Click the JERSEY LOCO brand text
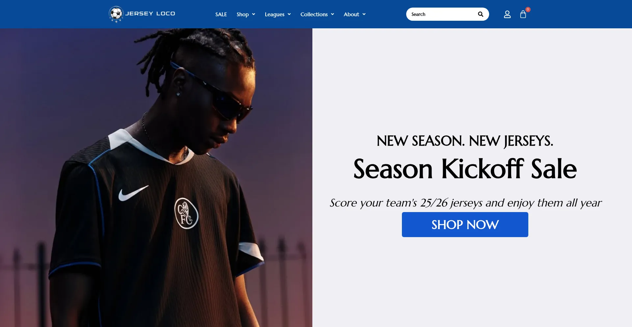632x327 pixels. (x=150, y=14)
